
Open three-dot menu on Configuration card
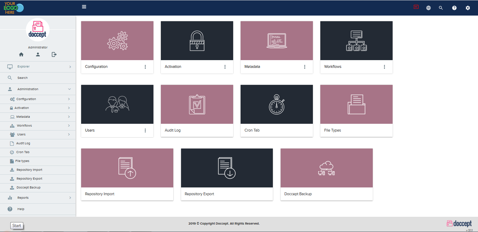coord(145,67)
